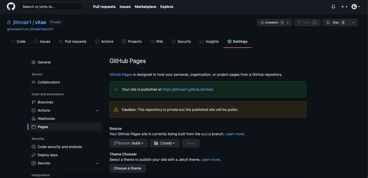Open Branches settings

(x=65, y=102)
